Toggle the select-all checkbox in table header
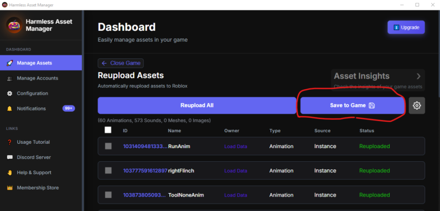This screenshot has height=211, width=440. tap(108, 130)
